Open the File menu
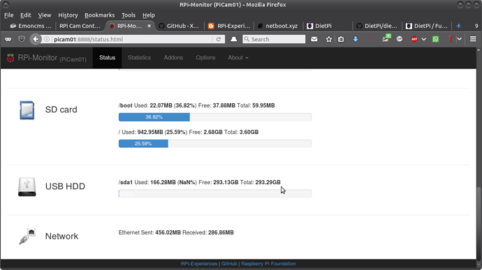The image size is (482, 270). (x=8, y=15)
